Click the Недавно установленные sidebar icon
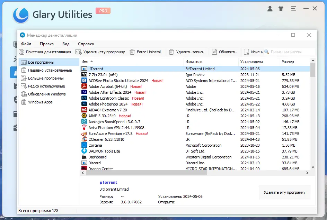Viewport: 327px width, 220px height. (x=24, y=70)
